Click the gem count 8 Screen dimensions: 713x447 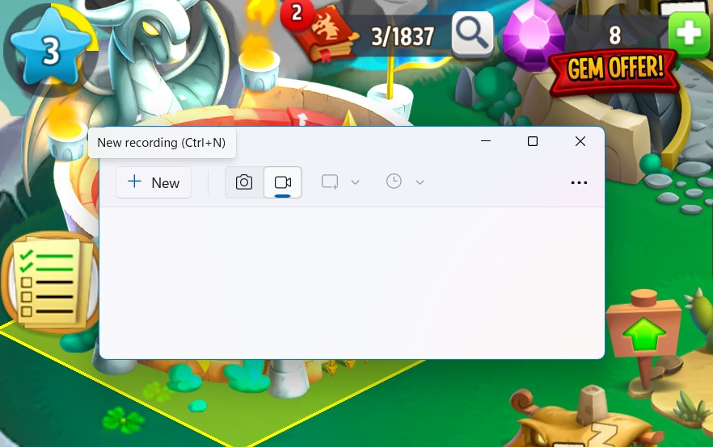pyautogui.click(x=614, y=36)
